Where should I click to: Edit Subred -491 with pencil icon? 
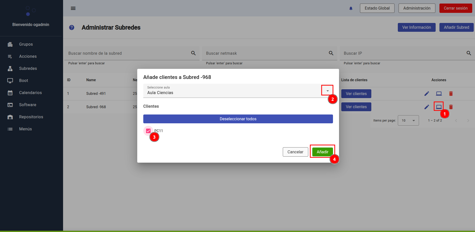[x=427, y=94]
